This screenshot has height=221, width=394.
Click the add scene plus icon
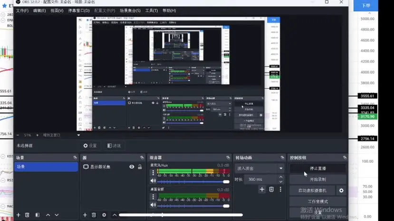point(19,215)
